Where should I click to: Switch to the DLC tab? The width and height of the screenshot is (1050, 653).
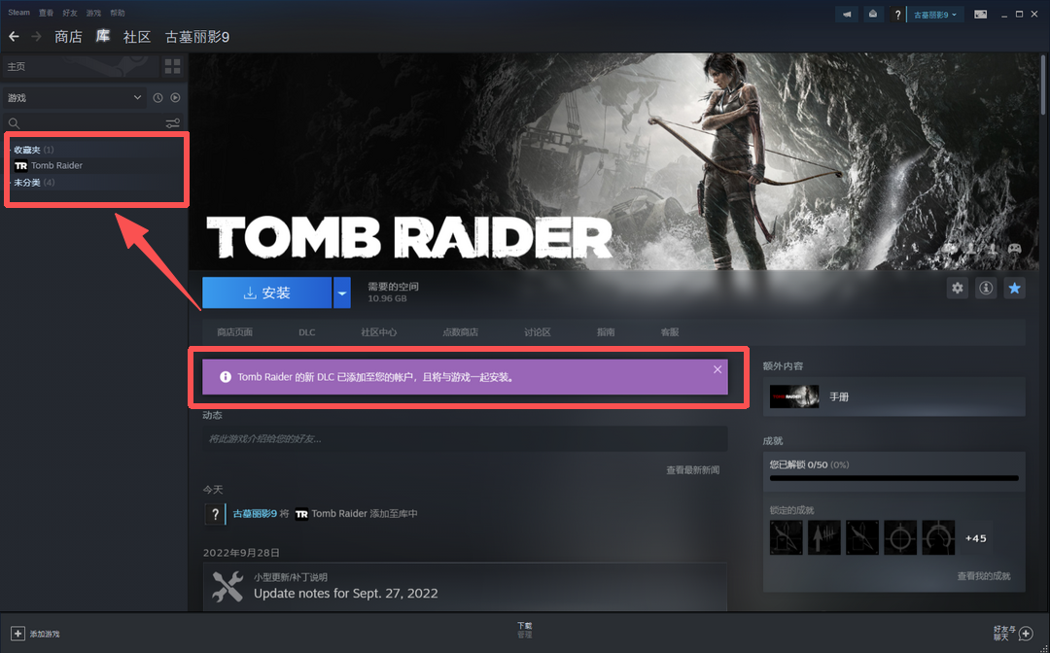point(307,332)
